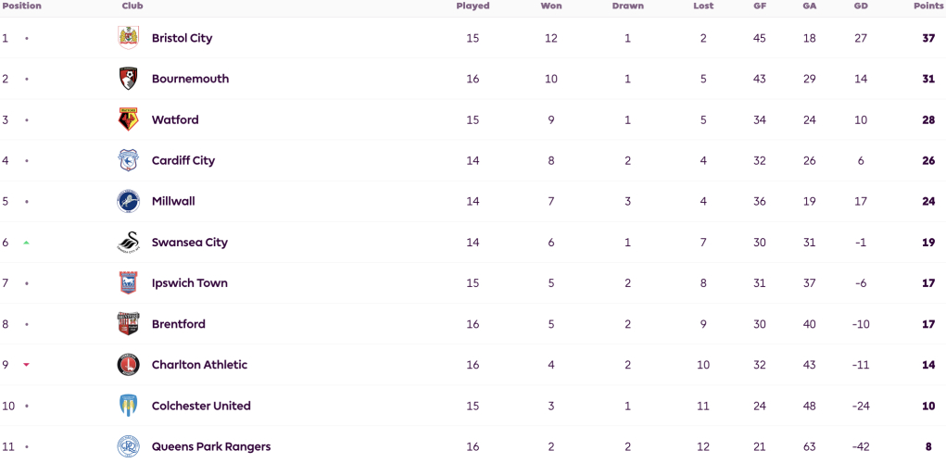946x463 pixels.
Task: Click Charlton Athletic's red down-arrow indicator
Action: coord(26,365)
